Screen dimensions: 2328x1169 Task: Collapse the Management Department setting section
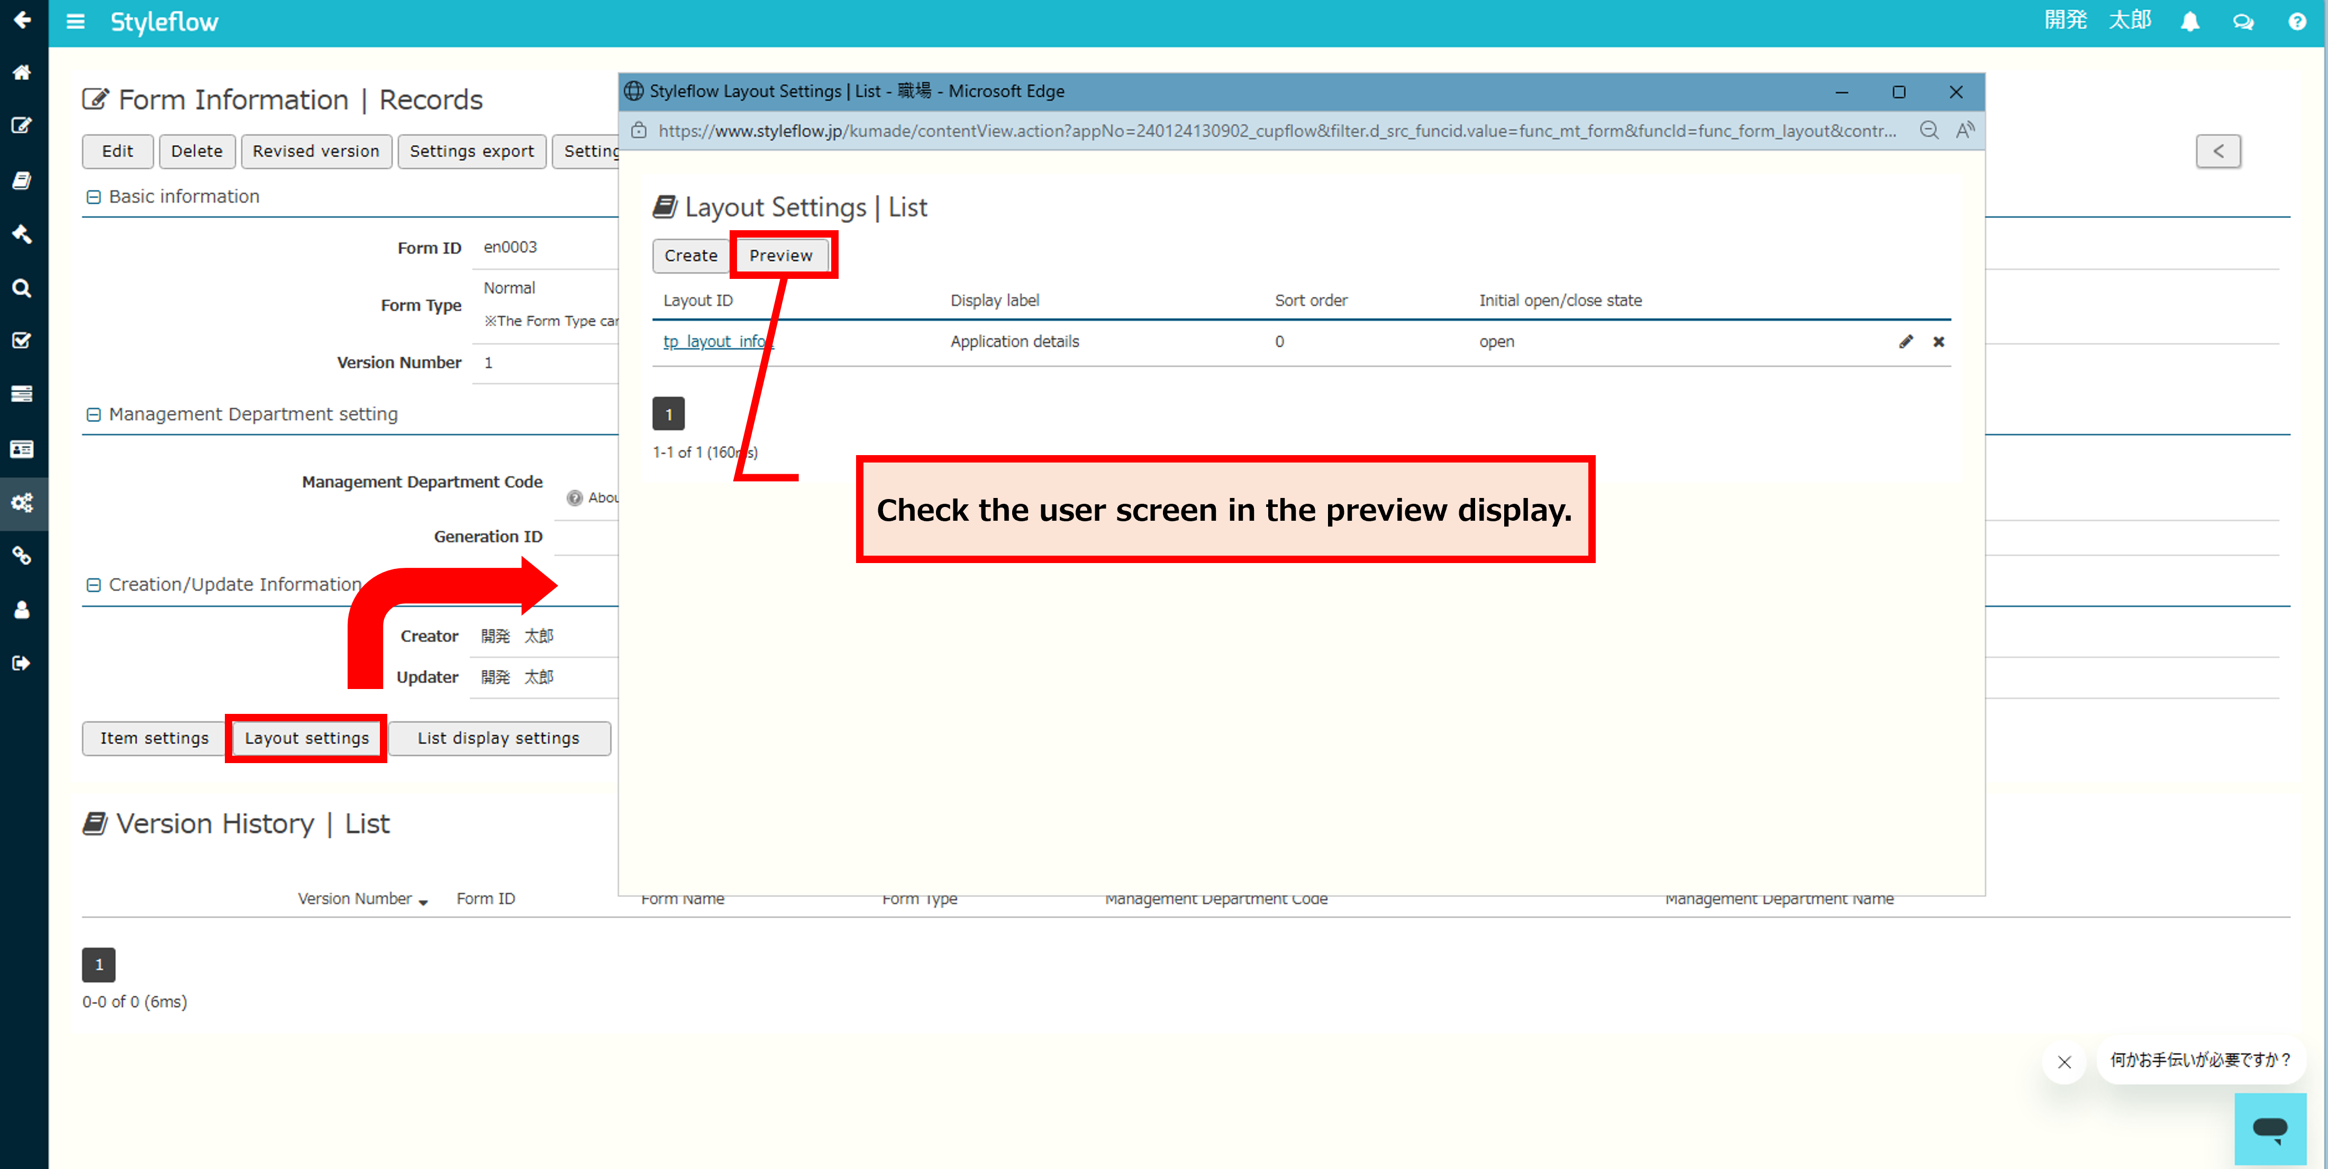93,415
